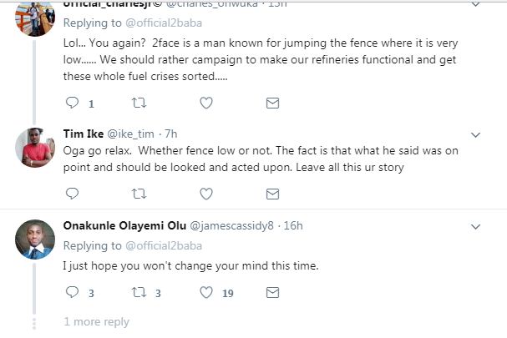Share Tim Ike's tweet by direct message
The height and width of the screenshot is (338, 507).
pyautogui.click(x=272, y=194)
